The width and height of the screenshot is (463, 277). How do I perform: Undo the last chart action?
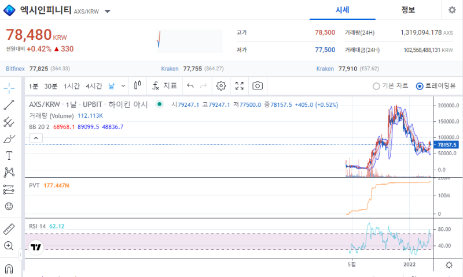point(190,85)
